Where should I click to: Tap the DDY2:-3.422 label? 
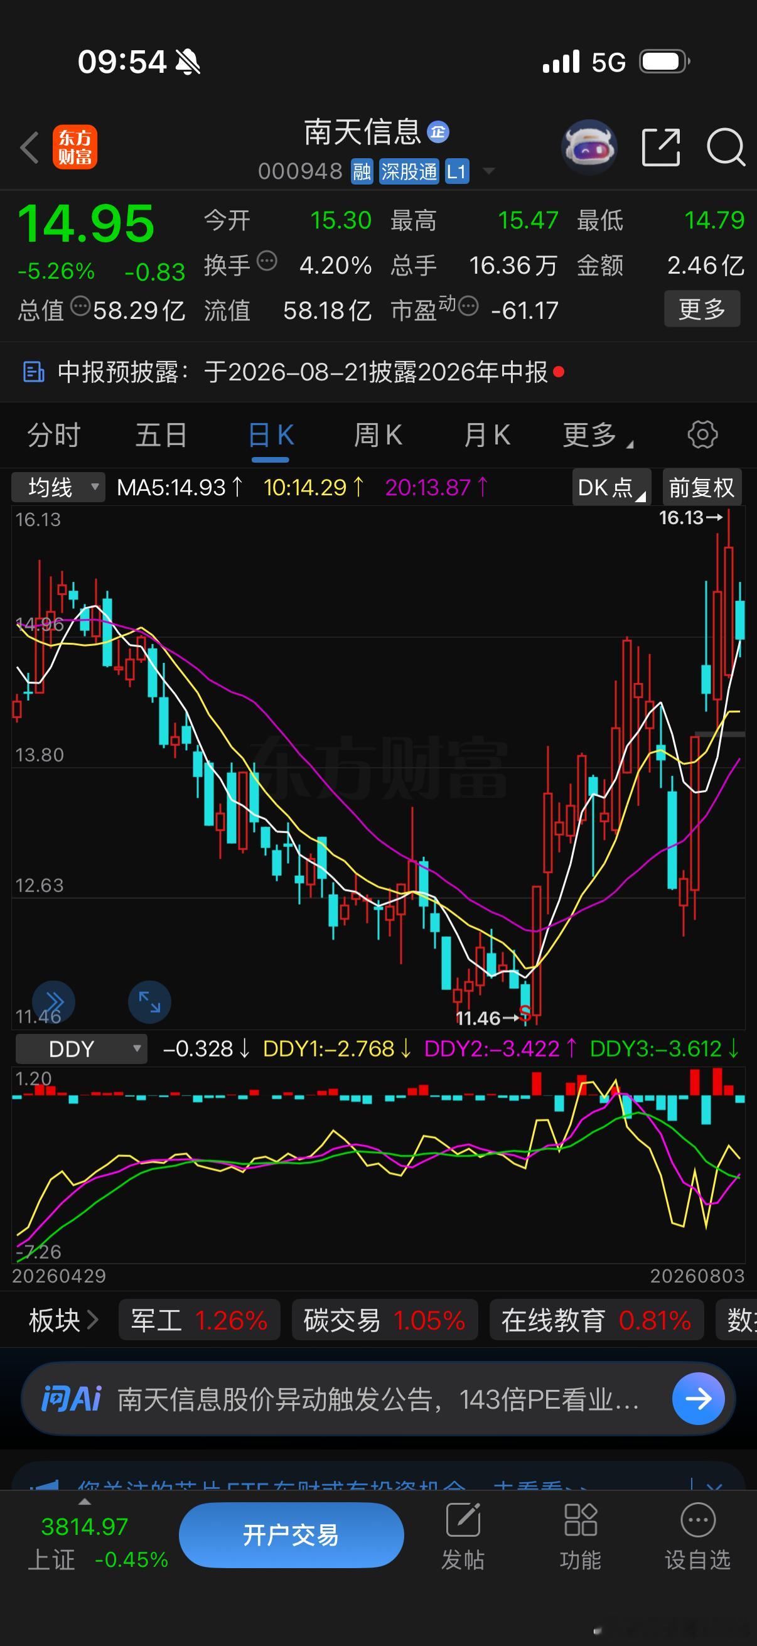[x=501, y=1049]
